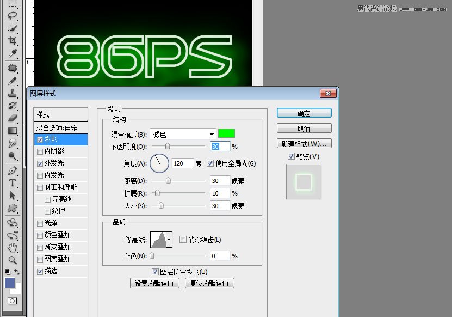Click the 大小 size slider handle

161,205
